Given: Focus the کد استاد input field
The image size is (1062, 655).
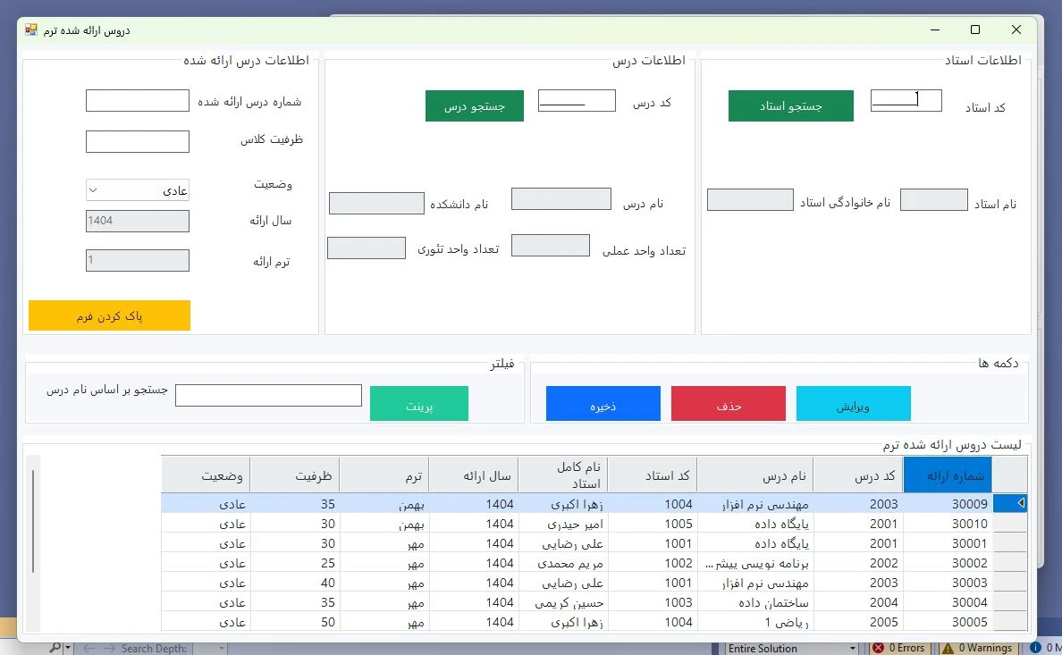Looking at the screenshot, I should coord(906,100).
